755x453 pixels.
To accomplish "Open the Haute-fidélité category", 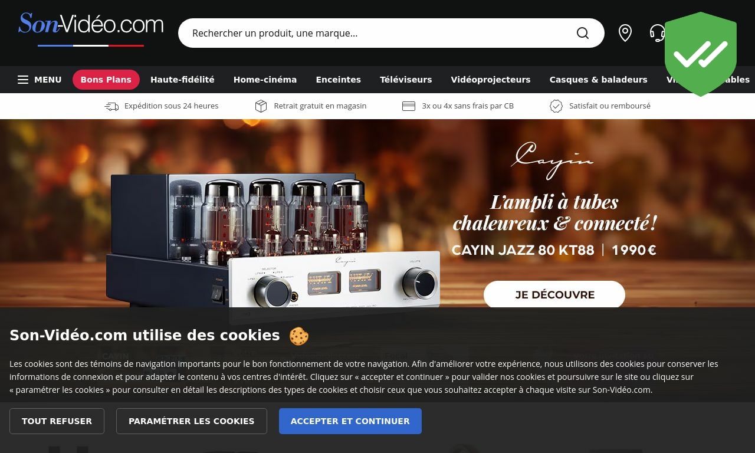I will 182,80.
